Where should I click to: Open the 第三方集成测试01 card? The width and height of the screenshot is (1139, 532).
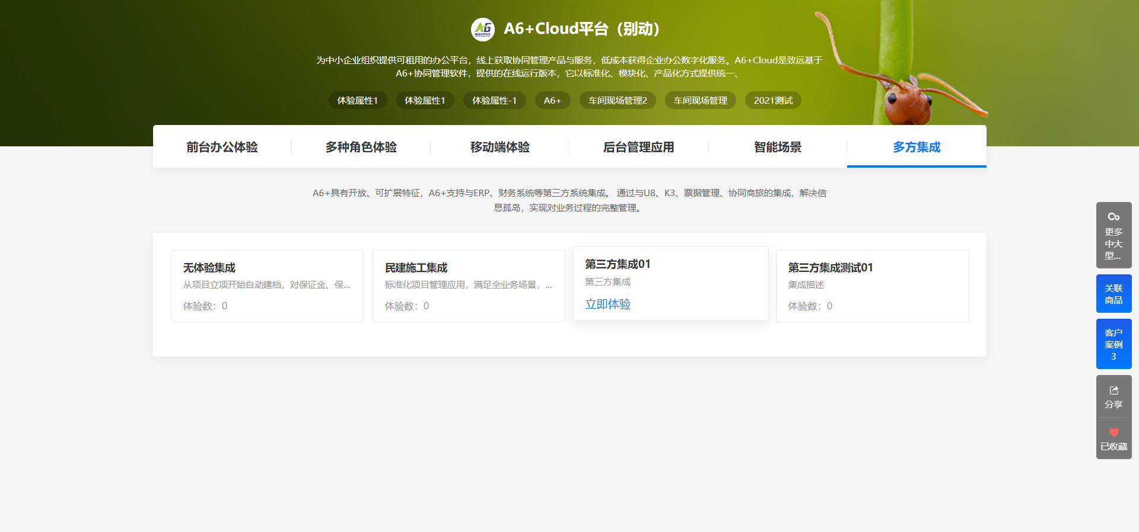click(x=872, y=286)
